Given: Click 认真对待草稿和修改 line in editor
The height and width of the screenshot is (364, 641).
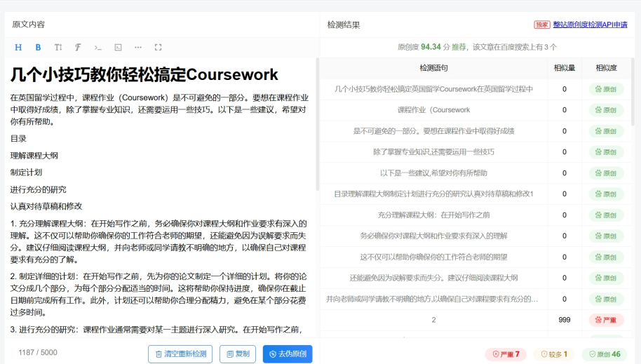Looking at the screenshot, I should coord(46,206).
